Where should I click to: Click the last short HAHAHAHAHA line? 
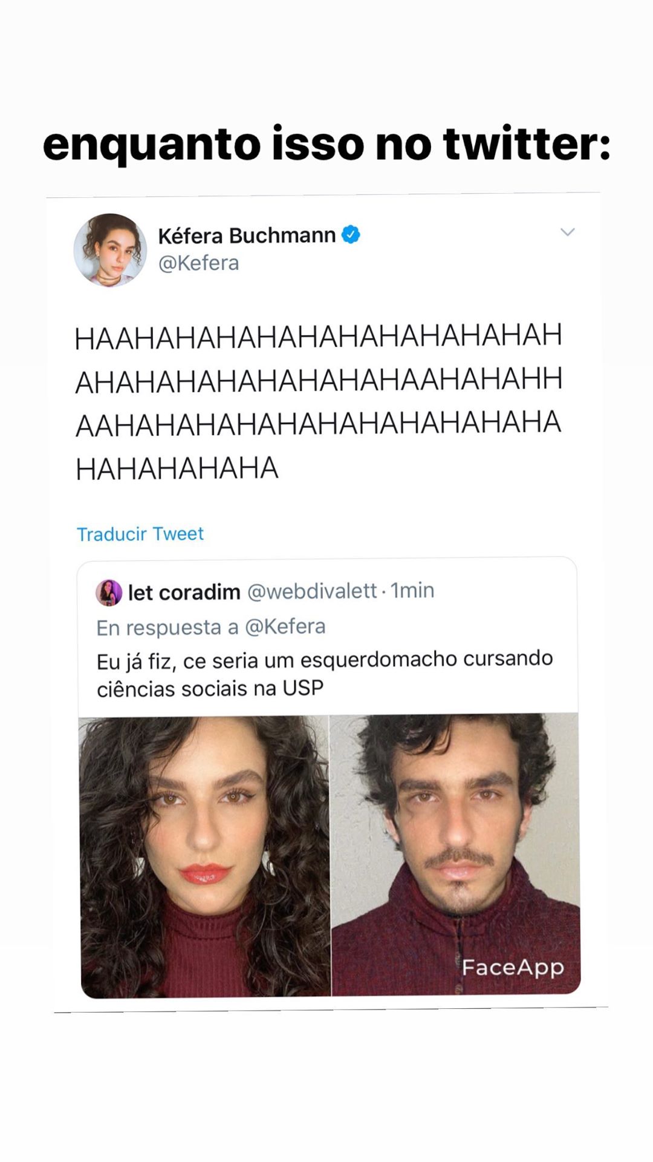[x=177, y=468]
